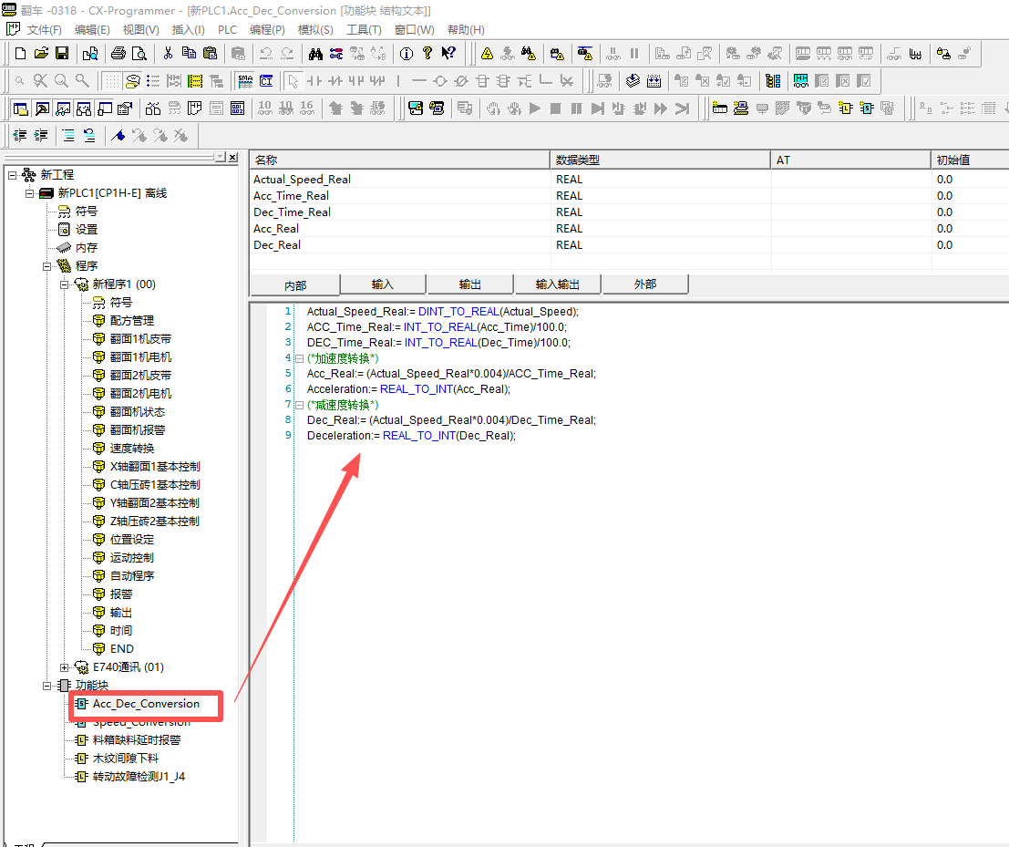Open the About info icon
This screenshot has height=847, width=1009.
pyautogui.click(x=407, y=54)
